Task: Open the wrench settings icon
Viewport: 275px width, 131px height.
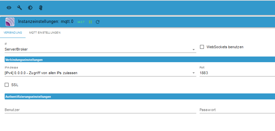Action: tap(20, 8)
